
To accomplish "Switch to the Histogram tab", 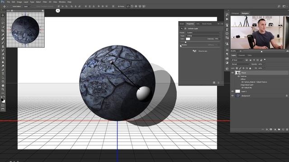I will click(235, 13).
